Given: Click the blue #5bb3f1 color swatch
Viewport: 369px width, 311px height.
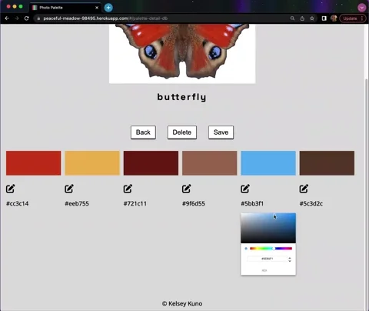Looking at the screenshot, I should 268,163.
